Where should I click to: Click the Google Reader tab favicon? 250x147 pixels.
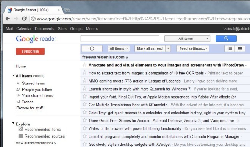(10, 10)
